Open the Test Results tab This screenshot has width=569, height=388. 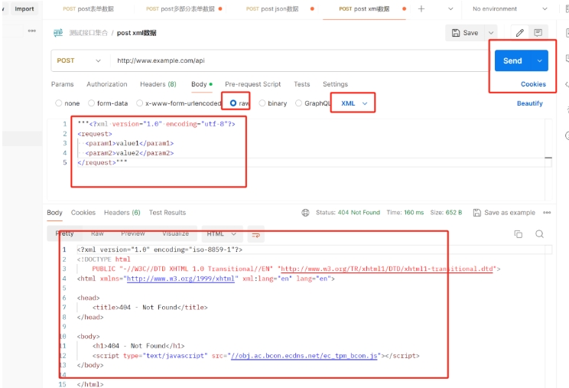[x=167, y=213]
